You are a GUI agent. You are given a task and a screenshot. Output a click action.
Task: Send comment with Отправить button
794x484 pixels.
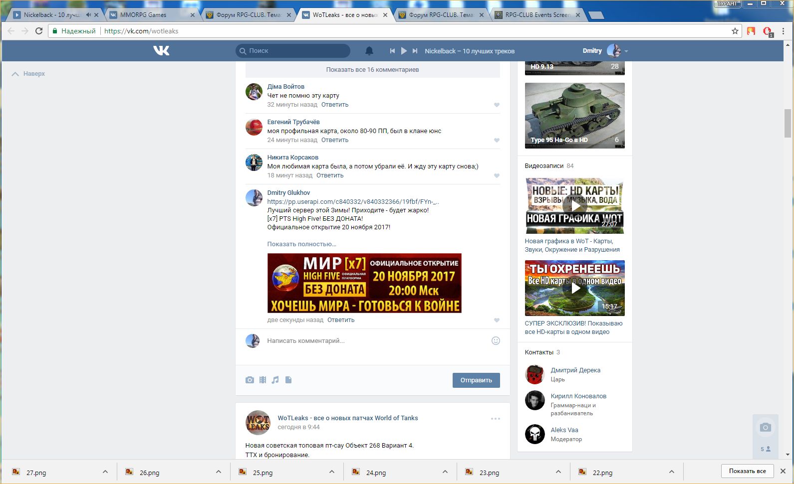(x=476, y=380)
